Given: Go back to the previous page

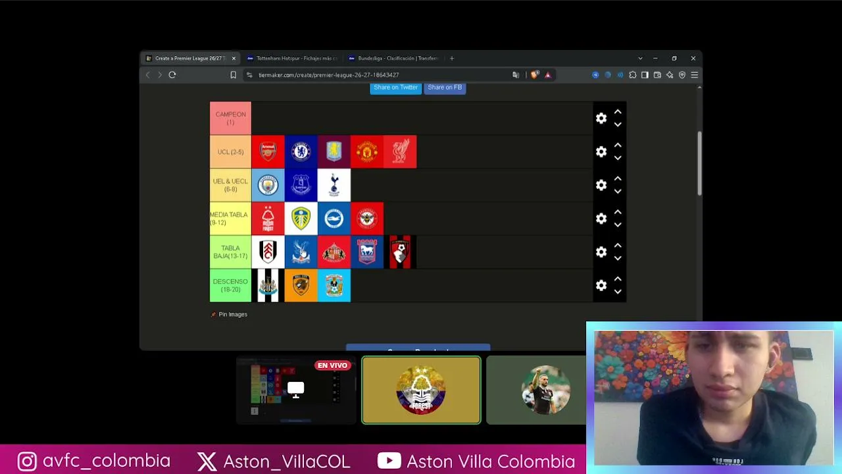Looking at the screenshot, I should (x=148, y=75).
